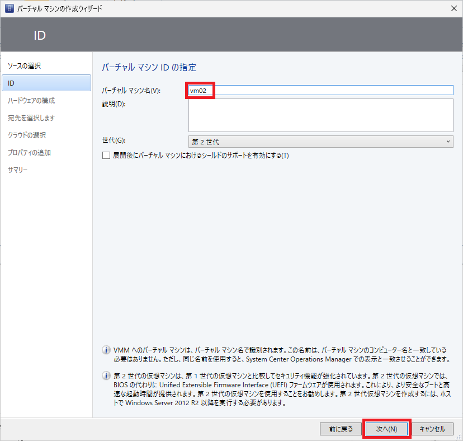This screenshot has width=463, height=441.
Task: Go to サマリー step
Action: [x=18, y=170]
